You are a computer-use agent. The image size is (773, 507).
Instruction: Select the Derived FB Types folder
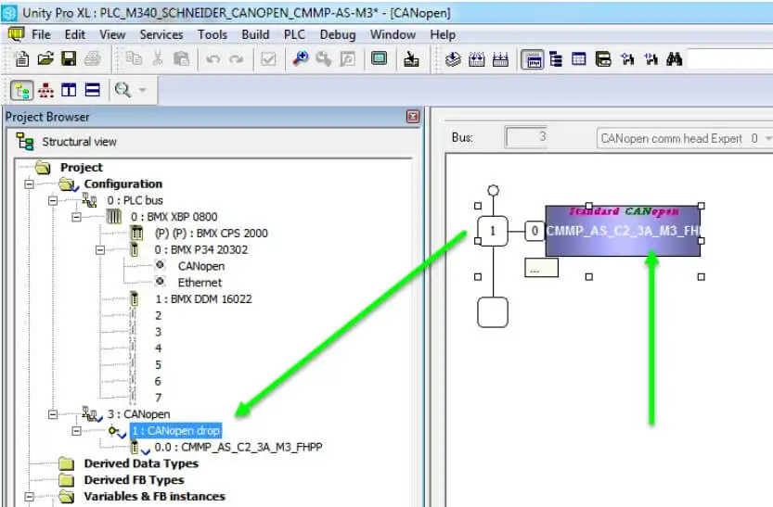coord(134,480)
